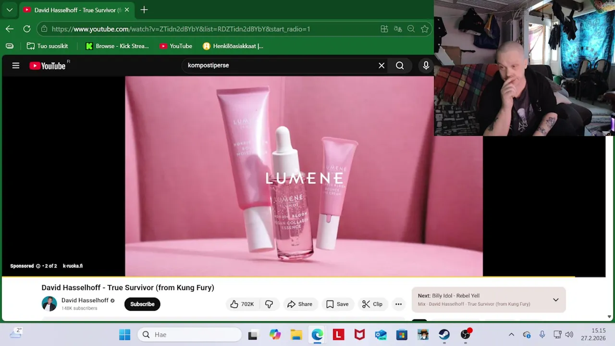View site information lock icon

[44, 29]
